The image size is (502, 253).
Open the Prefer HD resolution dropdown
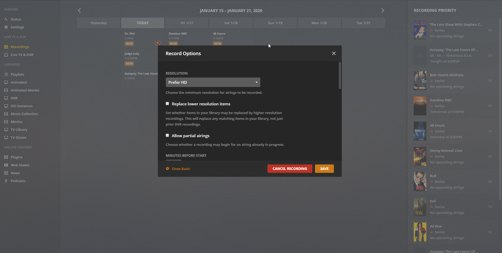[x=213, y=82]
